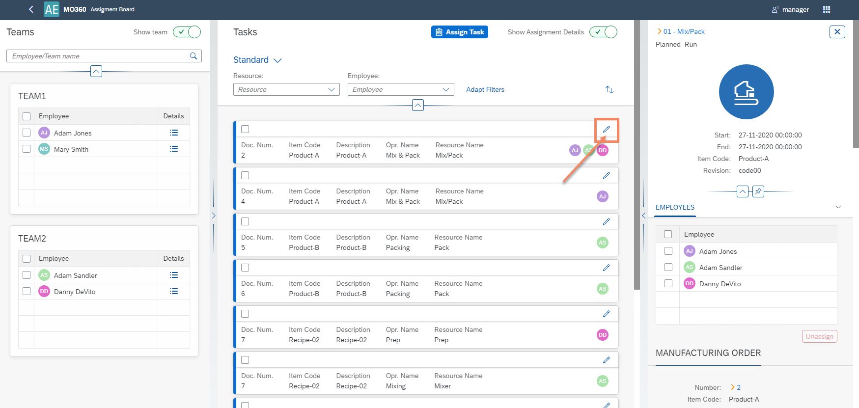This screenshot has width=859, height=408.
Task: Open the Employee dropdown filter
Action: [400, 89]
